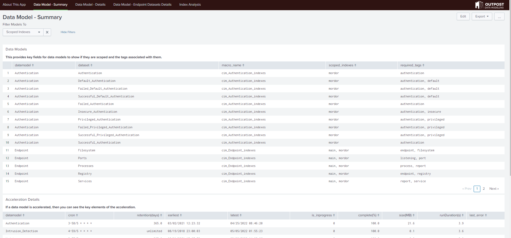Image resolution: width=511 pixels, height=238 pixels.
Task: Sort by retention(days) column
Action: [149, 215]
